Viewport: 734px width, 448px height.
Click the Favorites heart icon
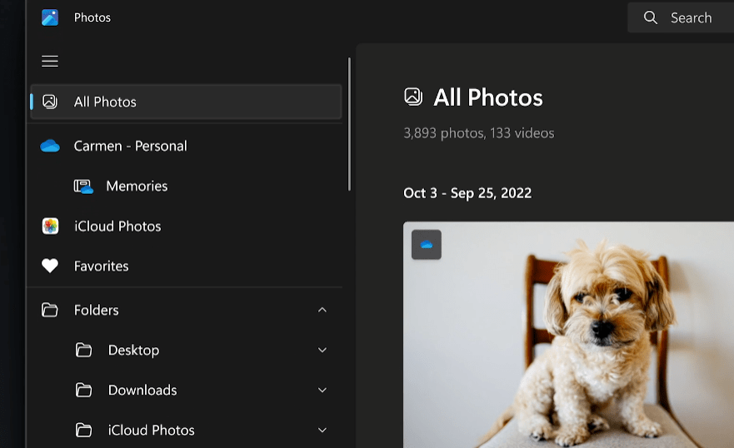pos(50,266)
